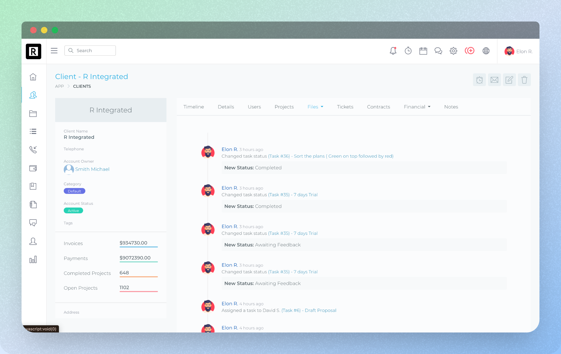Click the purple Default category badge
This screenshot has height=354, width=561.
74,191
